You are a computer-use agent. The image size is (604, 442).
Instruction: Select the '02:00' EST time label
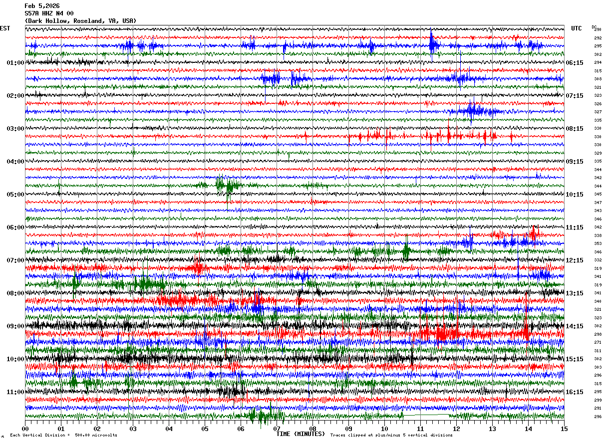(x=15, y=96)
